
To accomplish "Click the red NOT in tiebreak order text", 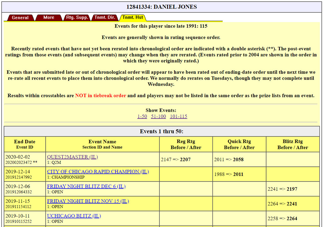I will (x=101, y=96).
